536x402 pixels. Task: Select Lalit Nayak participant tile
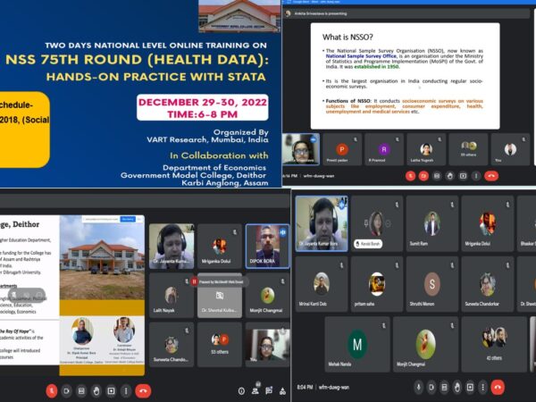click(x=172, y=296)
